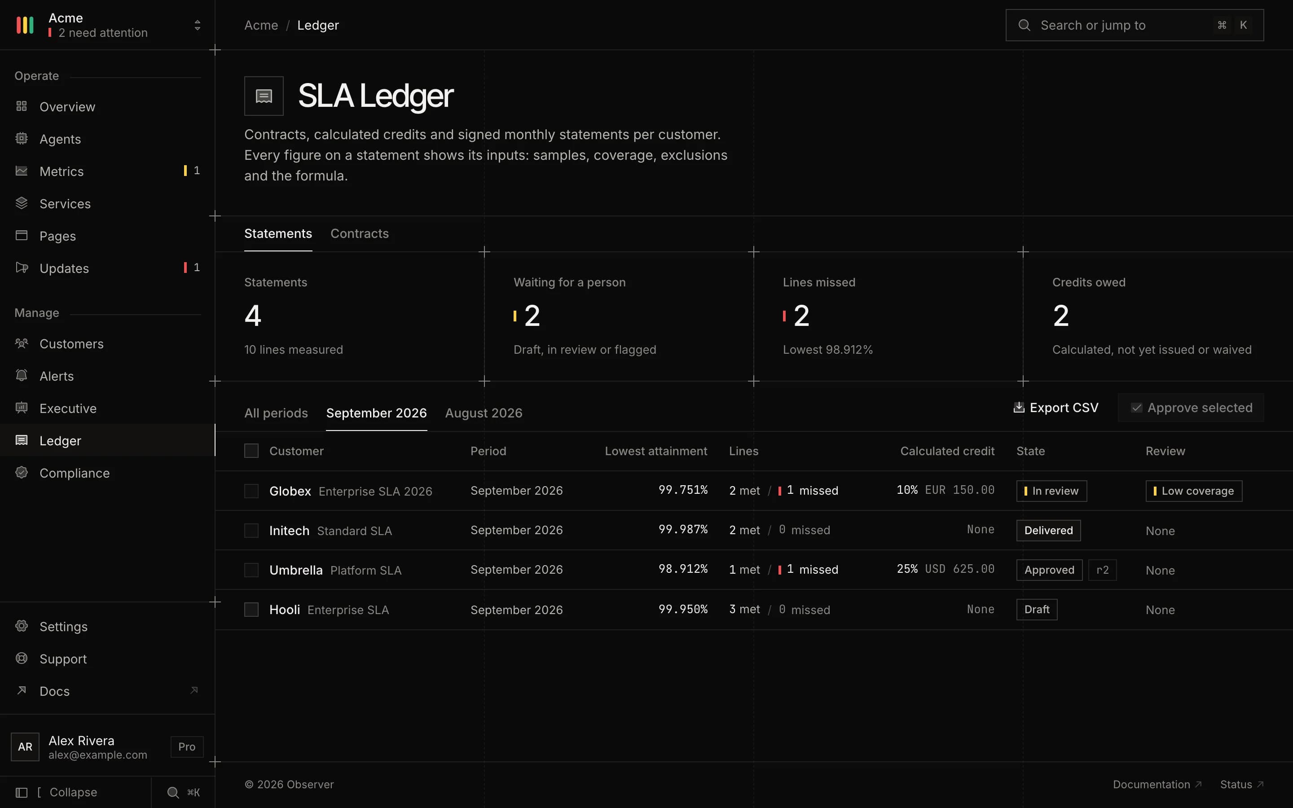The image size is (1293, 808).
Task: Open the Status footer link
Action: point(1241,784)
